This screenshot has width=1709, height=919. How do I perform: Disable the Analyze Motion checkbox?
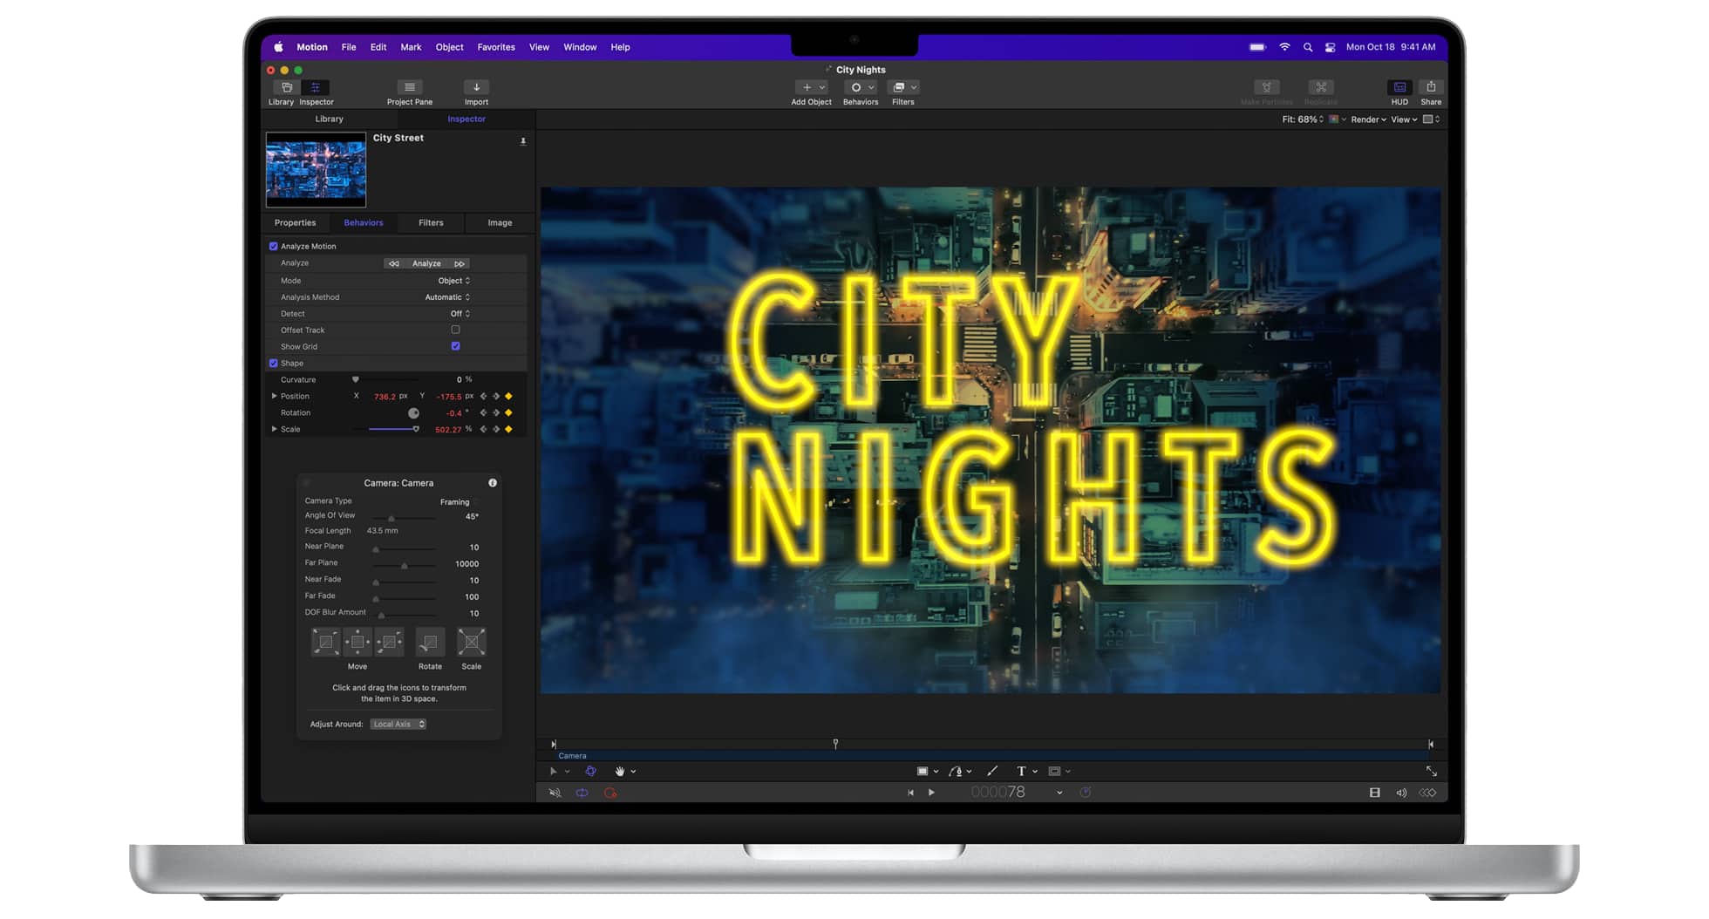274,247
